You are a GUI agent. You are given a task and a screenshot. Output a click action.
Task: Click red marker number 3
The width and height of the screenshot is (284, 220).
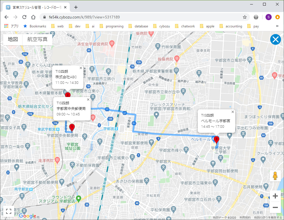coord(216,140)
